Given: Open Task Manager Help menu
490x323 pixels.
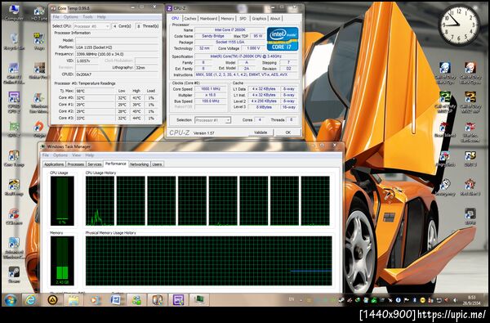Looking at the screenshot, I should [90, 155].
